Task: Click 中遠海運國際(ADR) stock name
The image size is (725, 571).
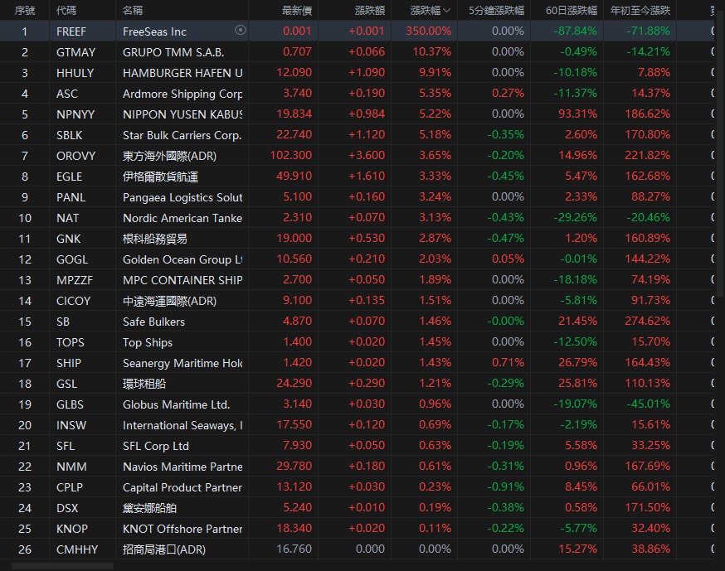Action: (170, 301)
